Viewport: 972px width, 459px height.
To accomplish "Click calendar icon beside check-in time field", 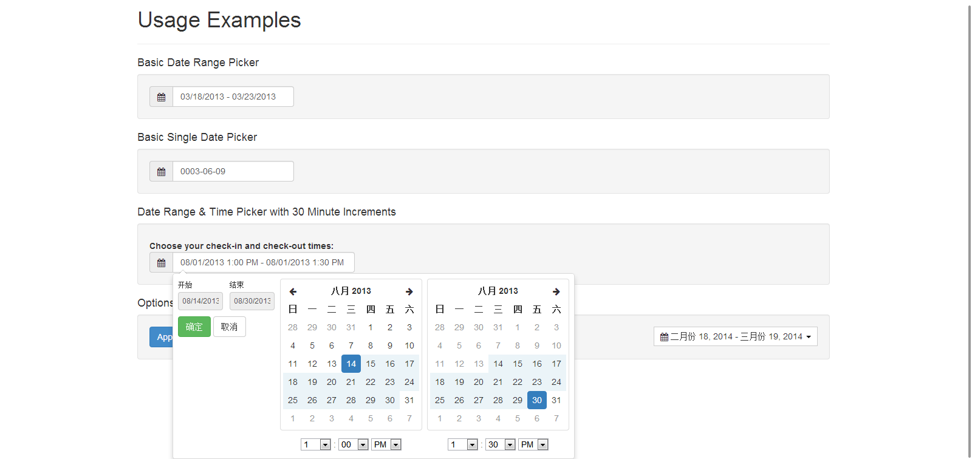I will tap(162, 263).
